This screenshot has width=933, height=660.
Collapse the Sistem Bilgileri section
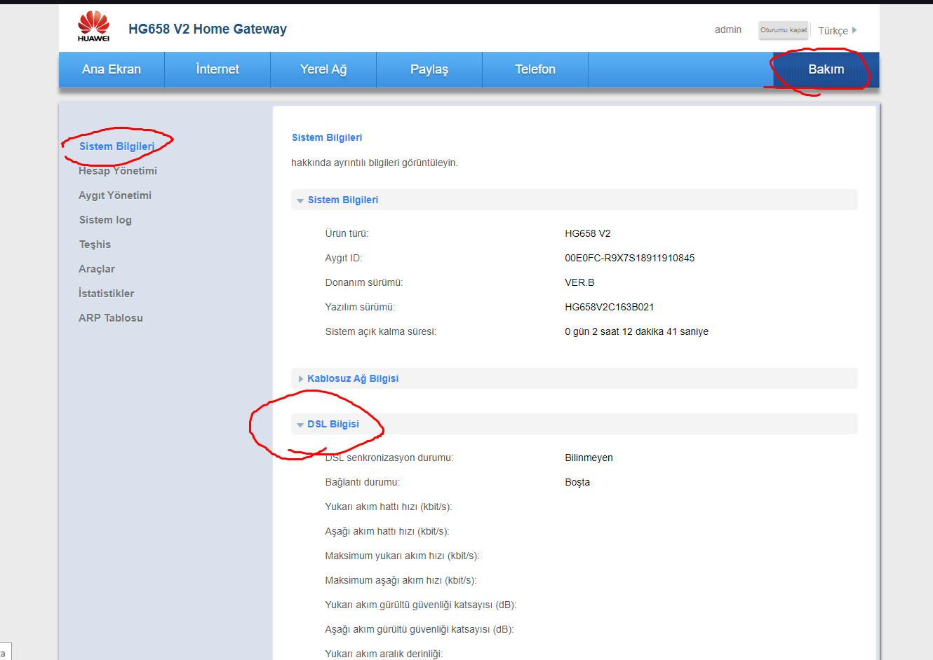coord(574,200)
